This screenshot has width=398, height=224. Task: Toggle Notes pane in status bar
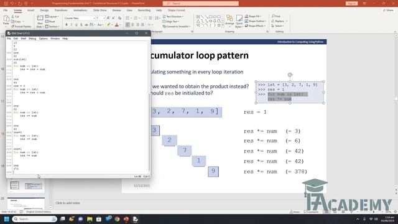coord(295,212)
